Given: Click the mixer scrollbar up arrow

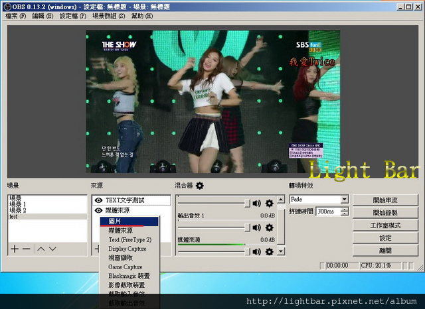Looking at the screenshot, I should pos(281,200).
